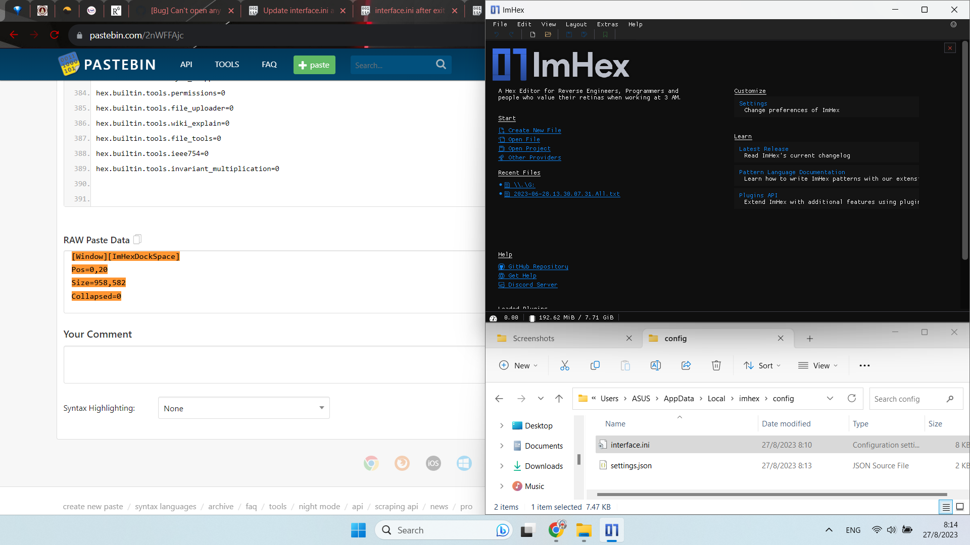Create a new file via ImHex's blank page icon

click(x=532, y=35)
